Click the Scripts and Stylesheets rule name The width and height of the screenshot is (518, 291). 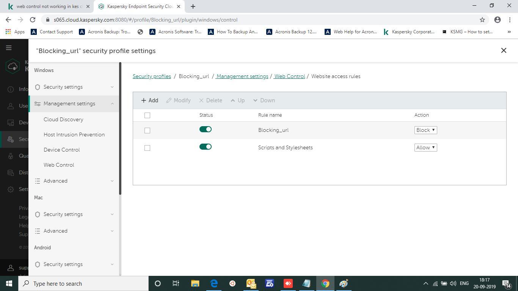(x=285, y=147)
